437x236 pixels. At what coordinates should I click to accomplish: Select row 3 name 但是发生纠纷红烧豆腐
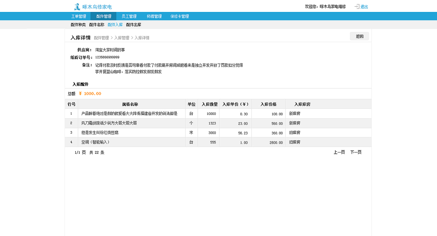pyautogui.click(x=100, y=132)
